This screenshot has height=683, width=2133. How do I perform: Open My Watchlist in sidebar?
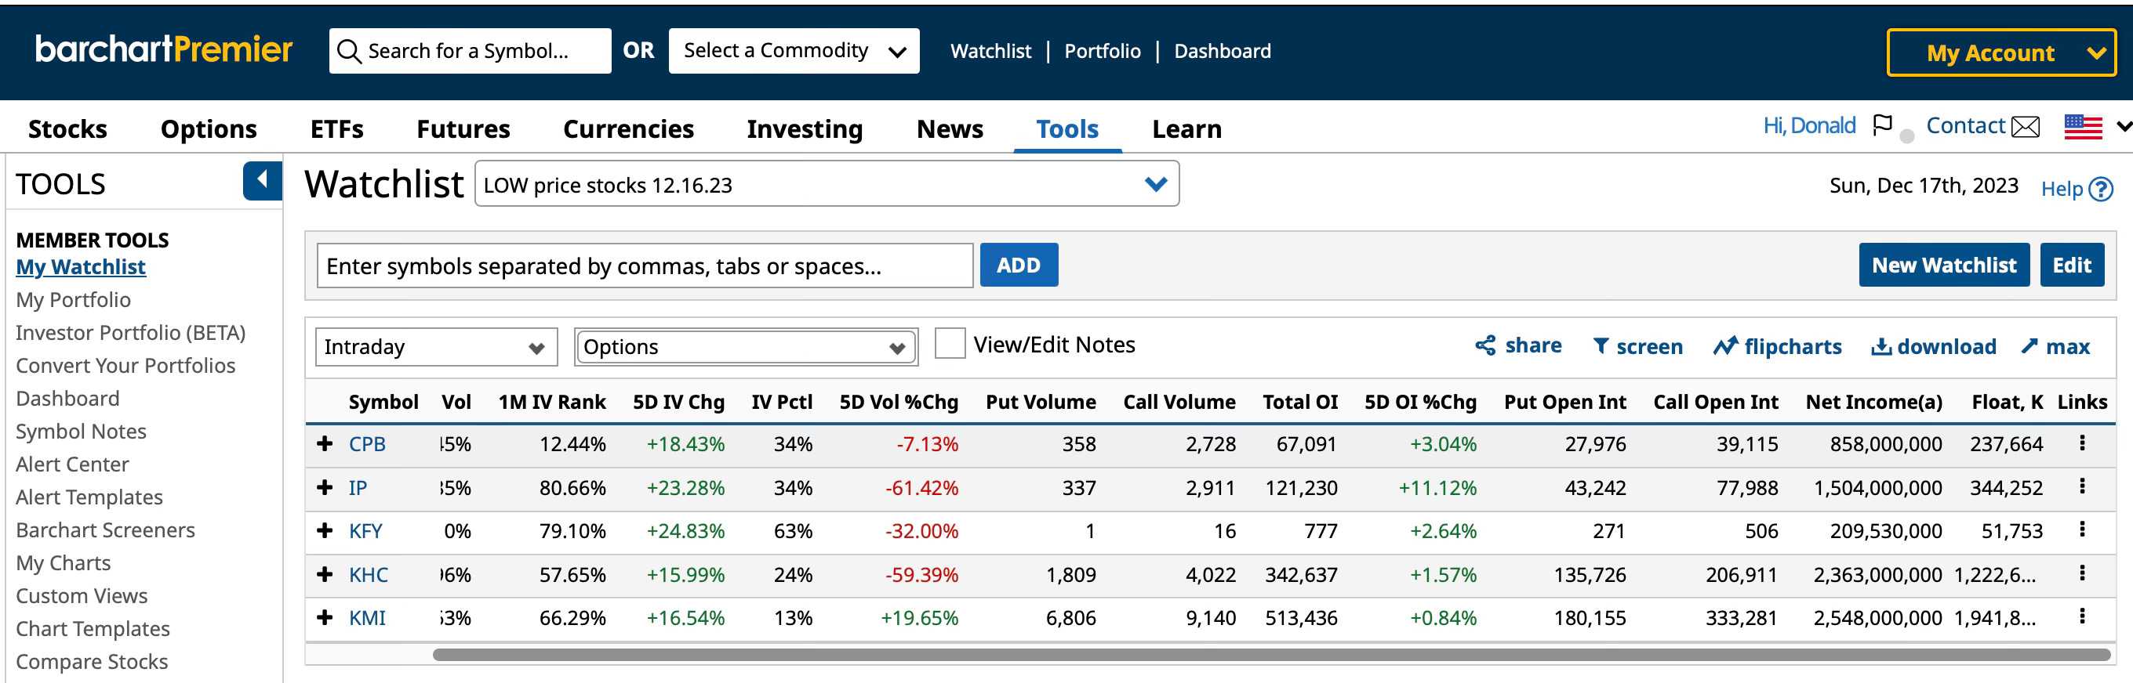(80, 267)
